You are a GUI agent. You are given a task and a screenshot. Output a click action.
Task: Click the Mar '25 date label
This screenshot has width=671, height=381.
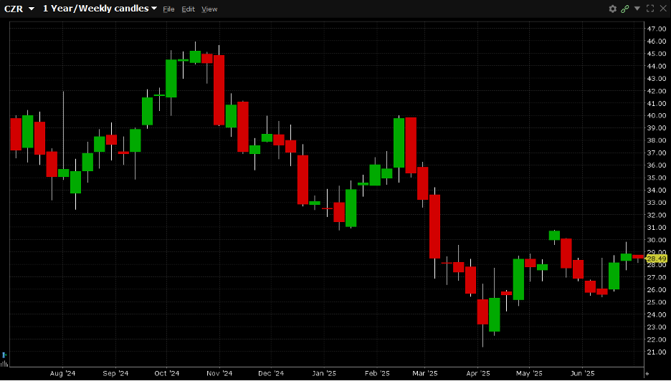424,373
